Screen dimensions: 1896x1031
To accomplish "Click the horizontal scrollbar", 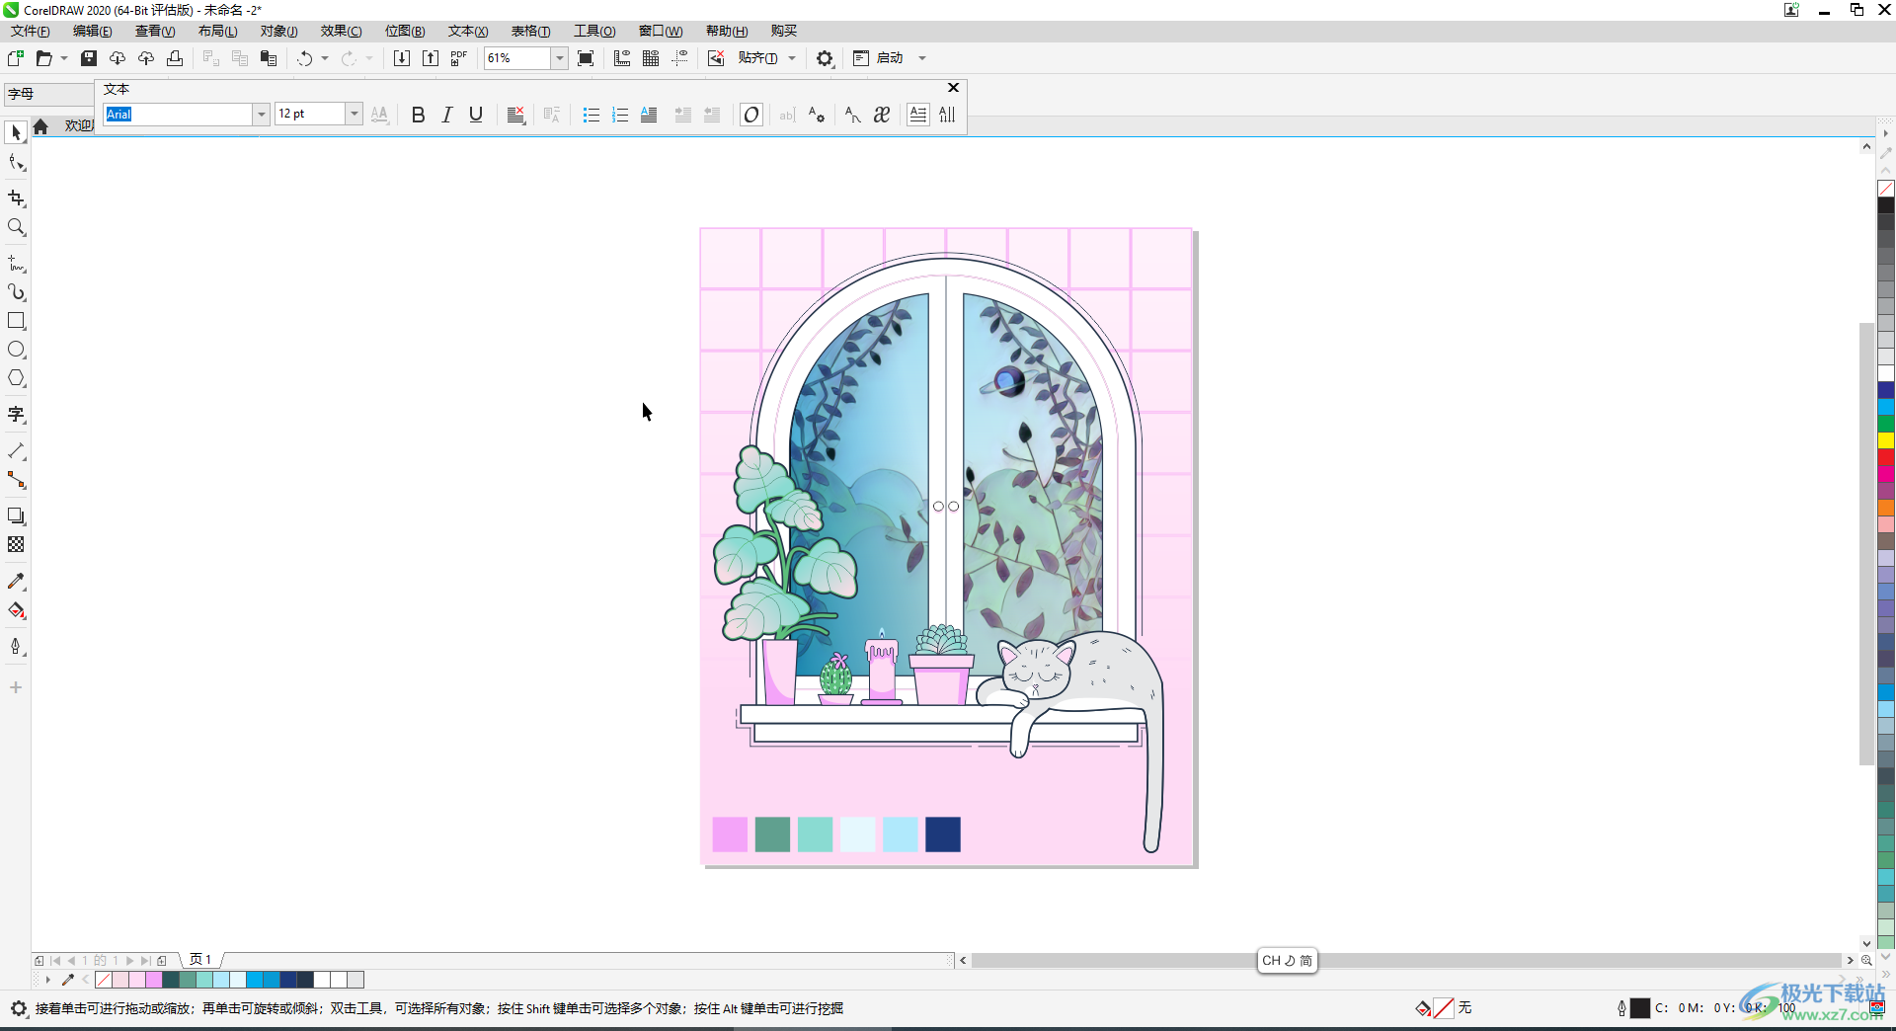I will (x=1406, y=960).
